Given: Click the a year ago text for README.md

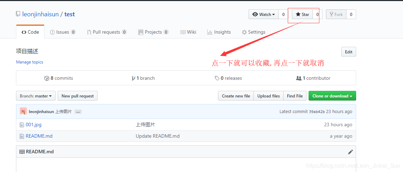Looking at the screenshot, I should tap(341, 136).
